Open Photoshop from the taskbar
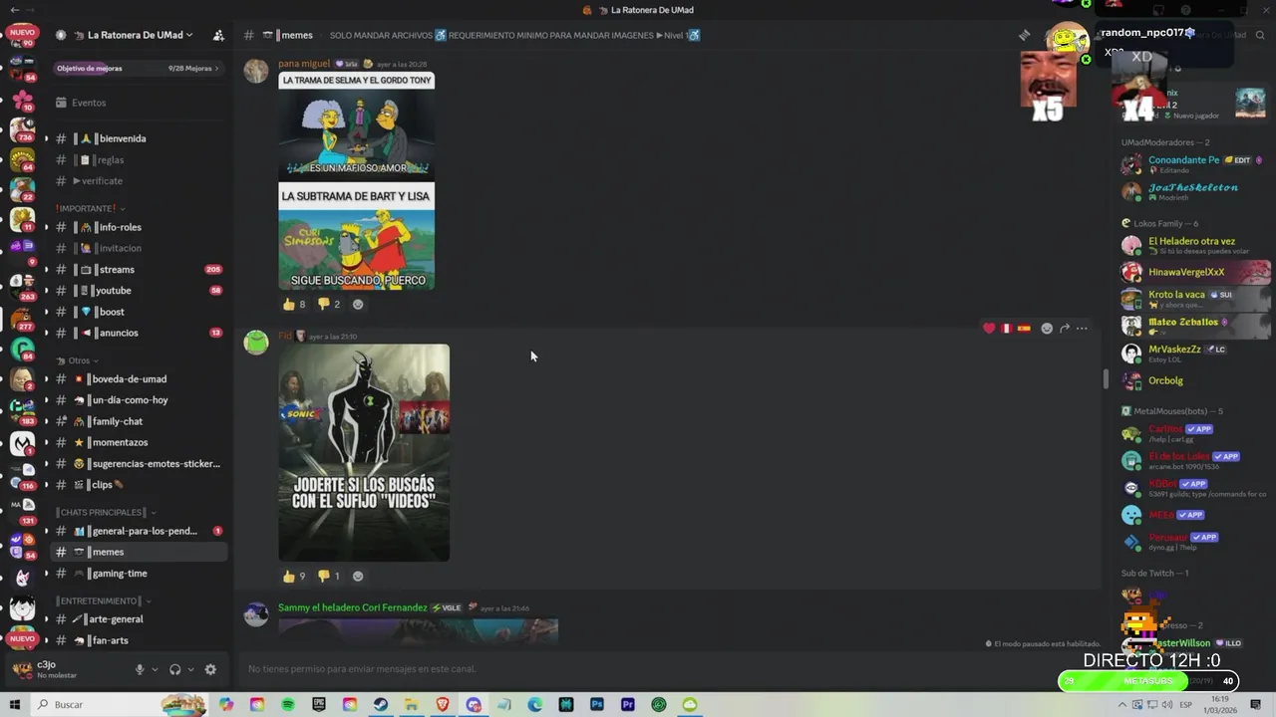 coord(597,704)
